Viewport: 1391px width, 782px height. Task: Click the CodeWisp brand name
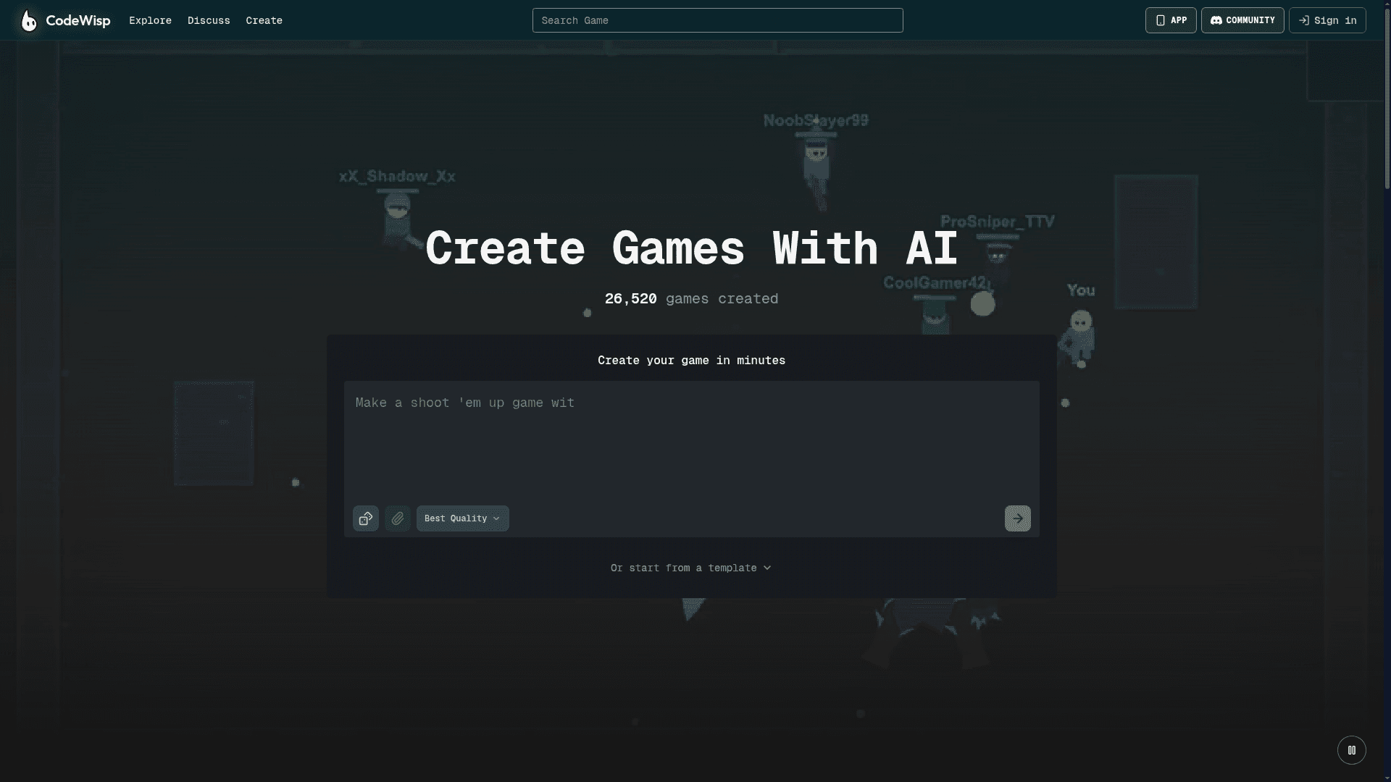pos(78,20)
